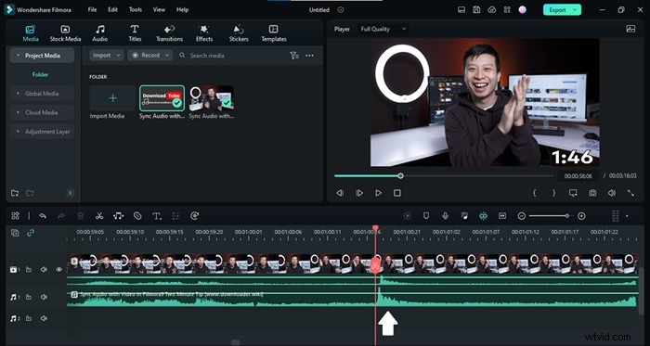
Task: Click the Split scissors tool in toolbar
Action: click(x=99, y=215)
